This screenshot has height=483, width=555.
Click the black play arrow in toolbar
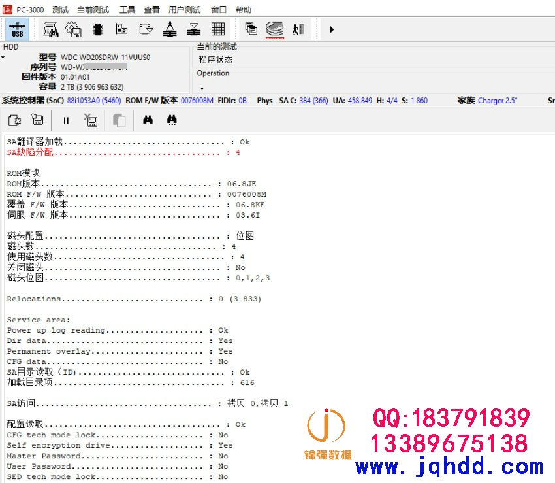coord(332,29)
